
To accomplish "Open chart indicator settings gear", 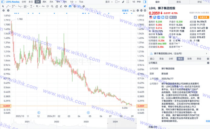I will (4, 10).
